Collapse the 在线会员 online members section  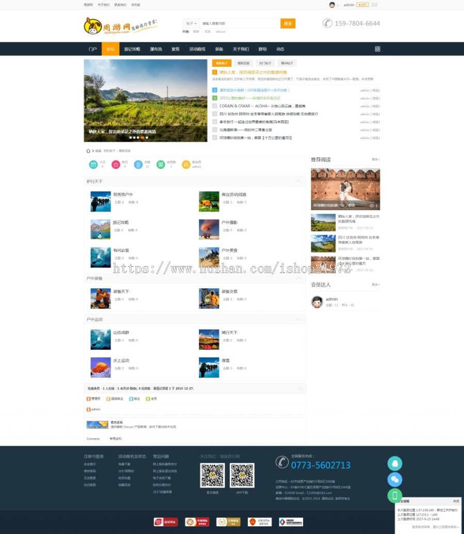[301, 388]
